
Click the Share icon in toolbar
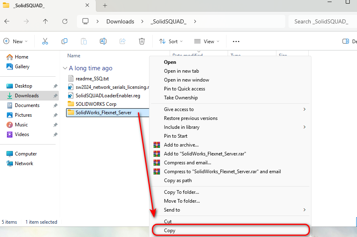pyautogui.click(x=122, y=41)
